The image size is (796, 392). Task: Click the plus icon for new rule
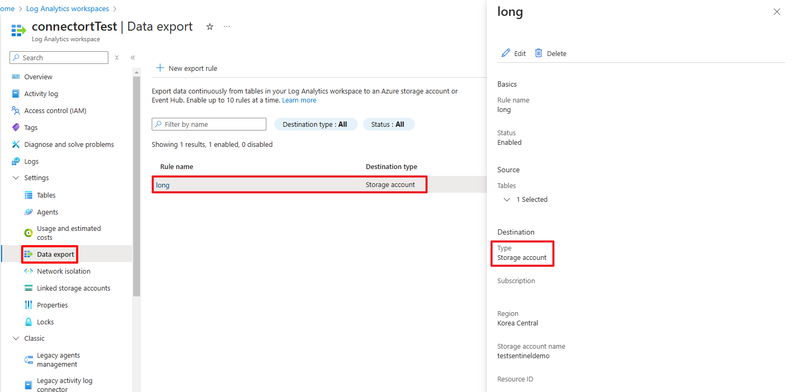(x=160, y=68)
